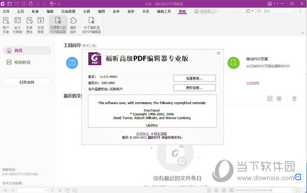
Task: Open the User Manual (用户手册) tool
Action: pos(6,25)
